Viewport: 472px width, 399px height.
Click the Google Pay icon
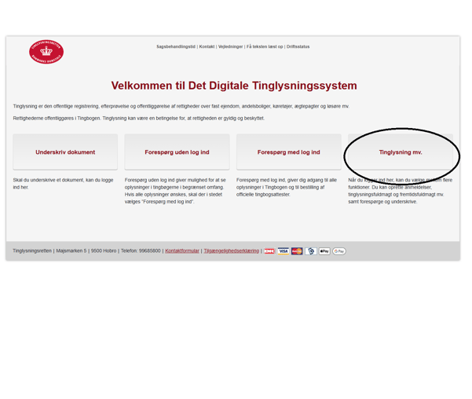click(339, 251)
